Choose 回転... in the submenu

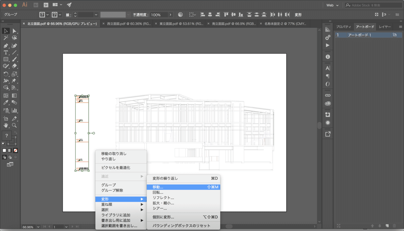pyautogui.click(x=183, y=192)
